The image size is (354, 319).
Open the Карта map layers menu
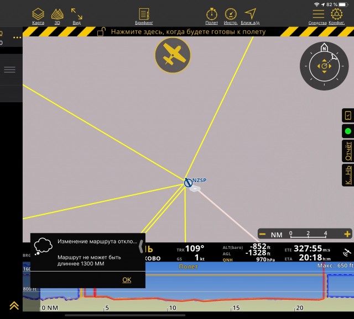pyautogui.click(x=38, y=16)
